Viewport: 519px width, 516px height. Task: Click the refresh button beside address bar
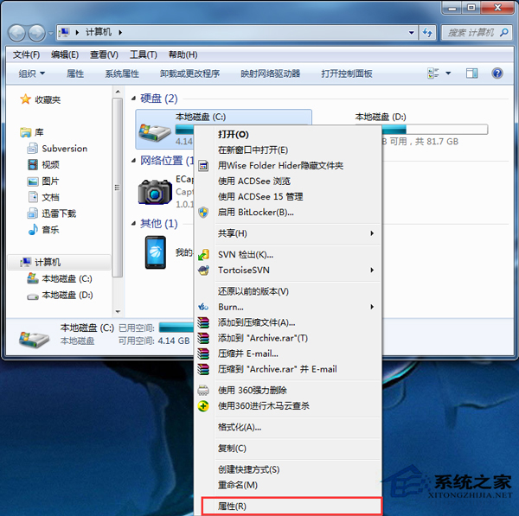click(x=427, y=33)
